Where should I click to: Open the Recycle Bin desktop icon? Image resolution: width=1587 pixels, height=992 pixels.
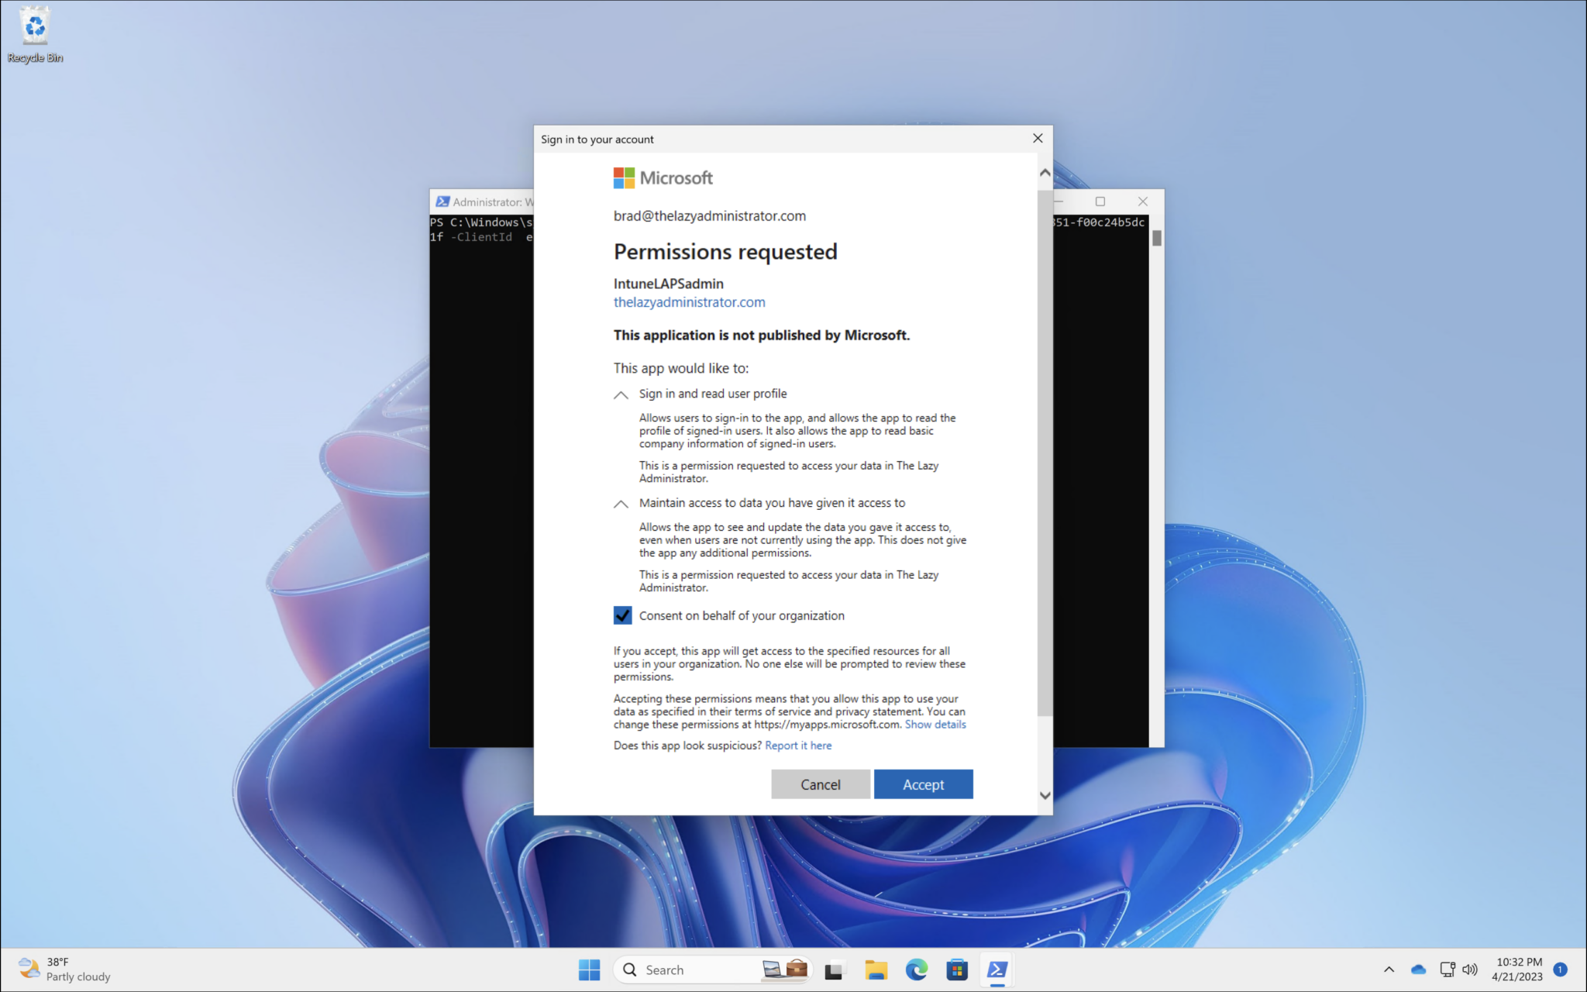coord(35,35)
